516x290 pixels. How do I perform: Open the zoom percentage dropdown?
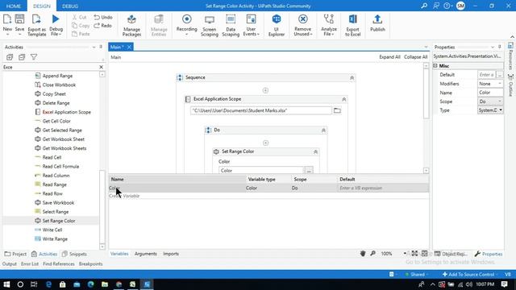pos(405,254)
